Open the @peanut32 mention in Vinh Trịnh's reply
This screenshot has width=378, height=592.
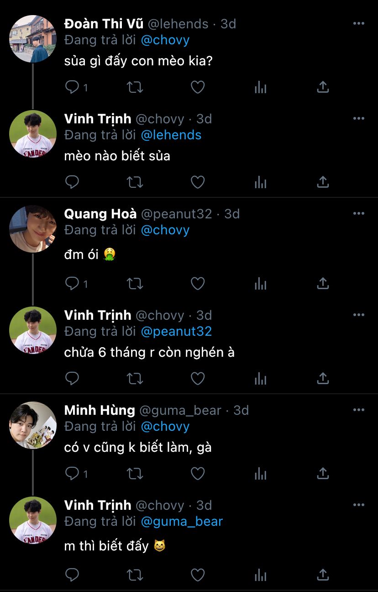tap(176, 332)
